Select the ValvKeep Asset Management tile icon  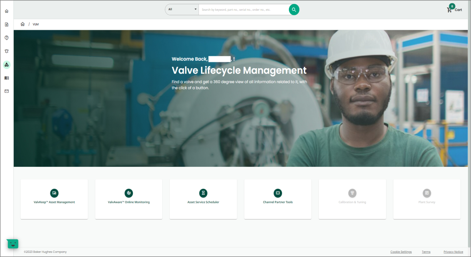click(x=54, y=193)
